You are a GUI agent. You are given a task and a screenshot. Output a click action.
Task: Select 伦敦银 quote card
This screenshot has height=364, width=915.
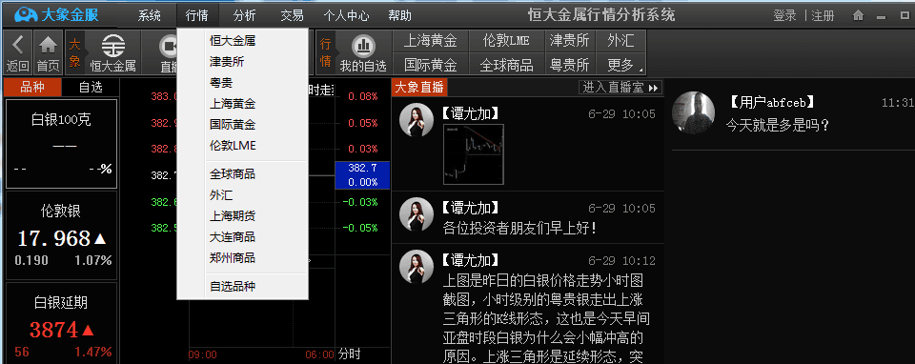coord(61,235)
